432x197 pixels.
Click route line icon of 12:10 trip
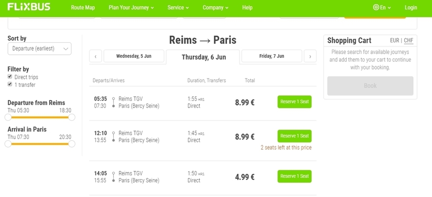coord(113,136)
